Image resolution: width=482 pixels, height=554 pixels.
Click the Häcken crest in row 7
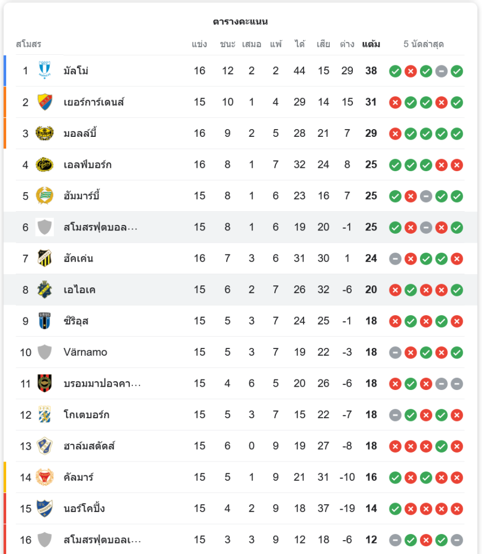pyautogui.click(x=44, y=258)
